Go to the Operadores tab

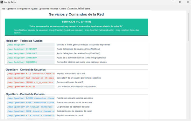point(44,9)
